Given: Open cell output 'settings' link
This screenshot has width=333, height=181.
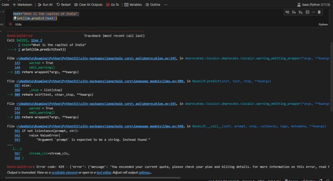Looking at the screenshot, I should [144, 173].
